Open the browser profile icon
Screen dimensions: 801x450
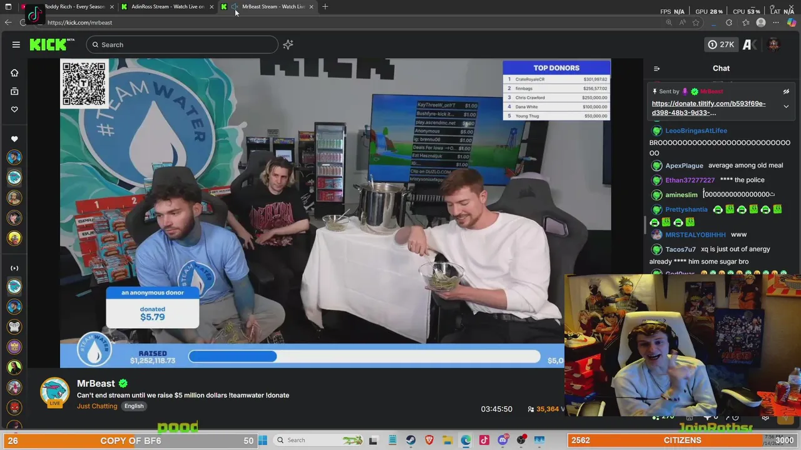pos(761,22)
